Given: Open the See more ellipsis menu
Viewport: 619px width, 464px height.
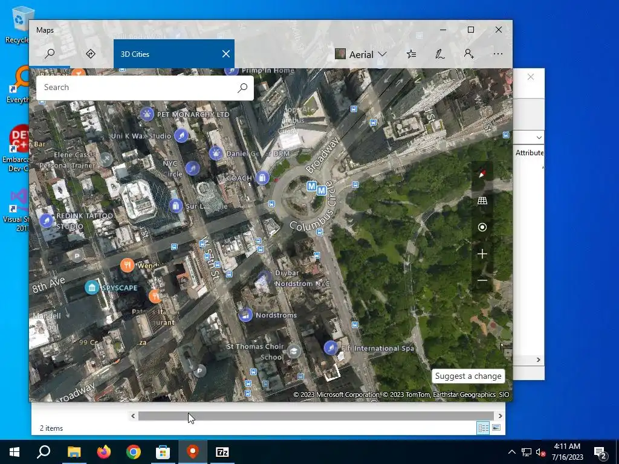Looking at the screenshot, I should point(498,54).
